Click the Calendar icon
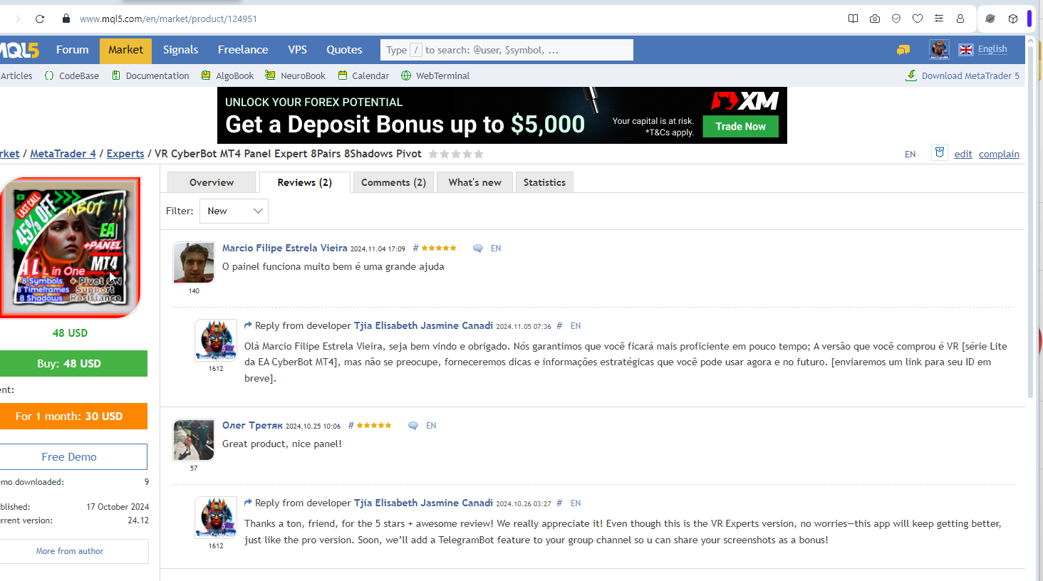The height and width of the screenshot is (581, 1043). [x=343, y=75]
